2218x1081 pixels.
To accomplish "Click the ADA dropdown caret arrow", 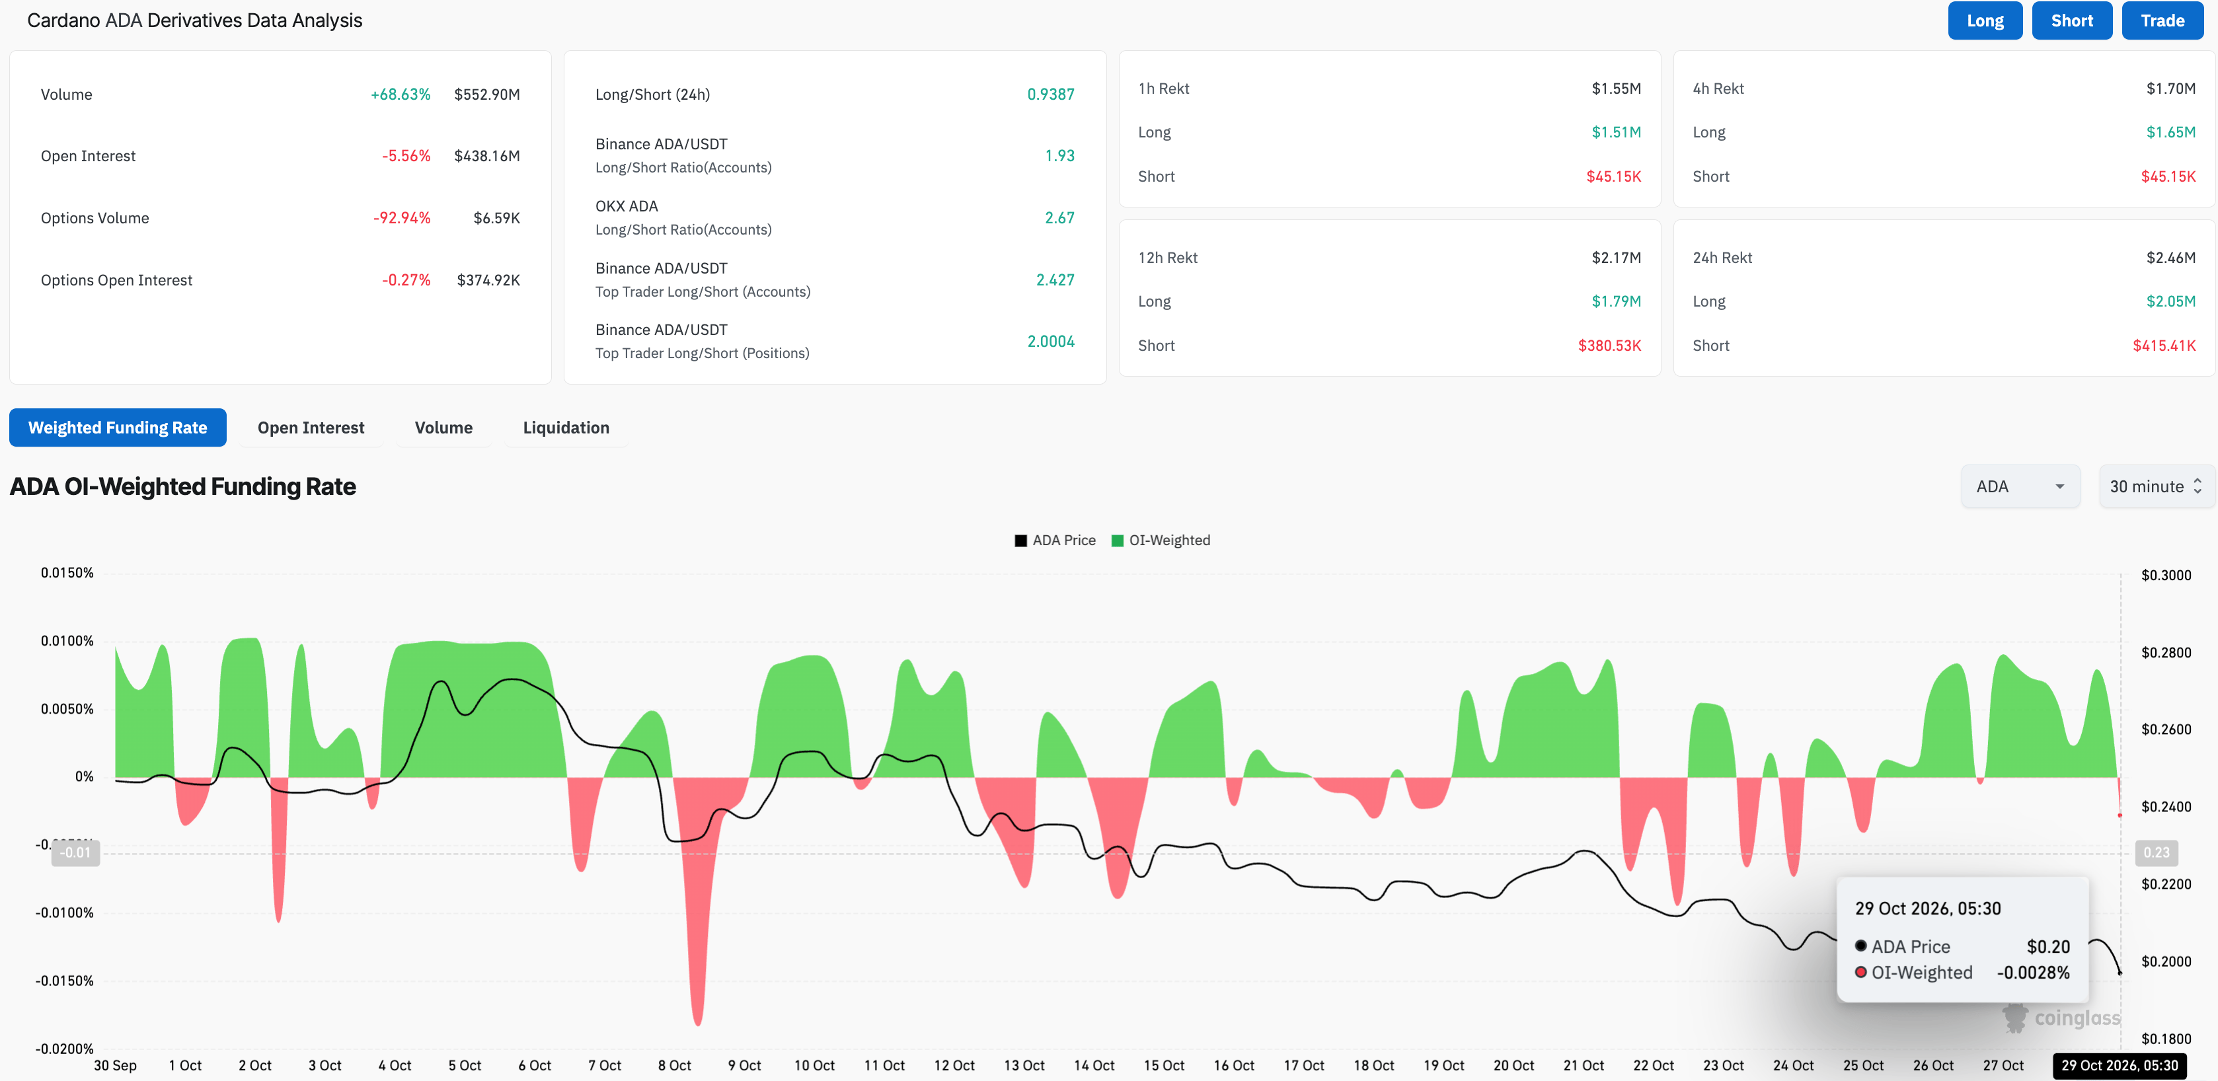I will 2059,486.
